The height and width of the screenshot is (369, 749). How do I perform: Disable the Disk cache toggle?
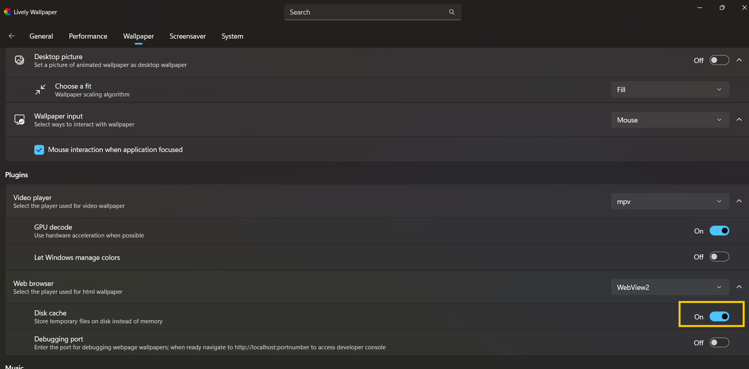(719, 317)
